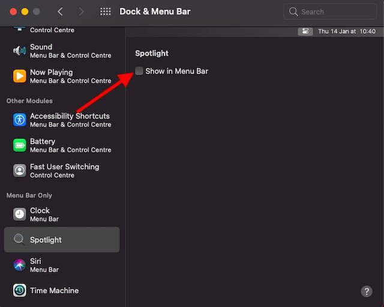This screenshot has height=307, width=384.
Task: Minimize the window with yellow button
Action: [25, 11]
